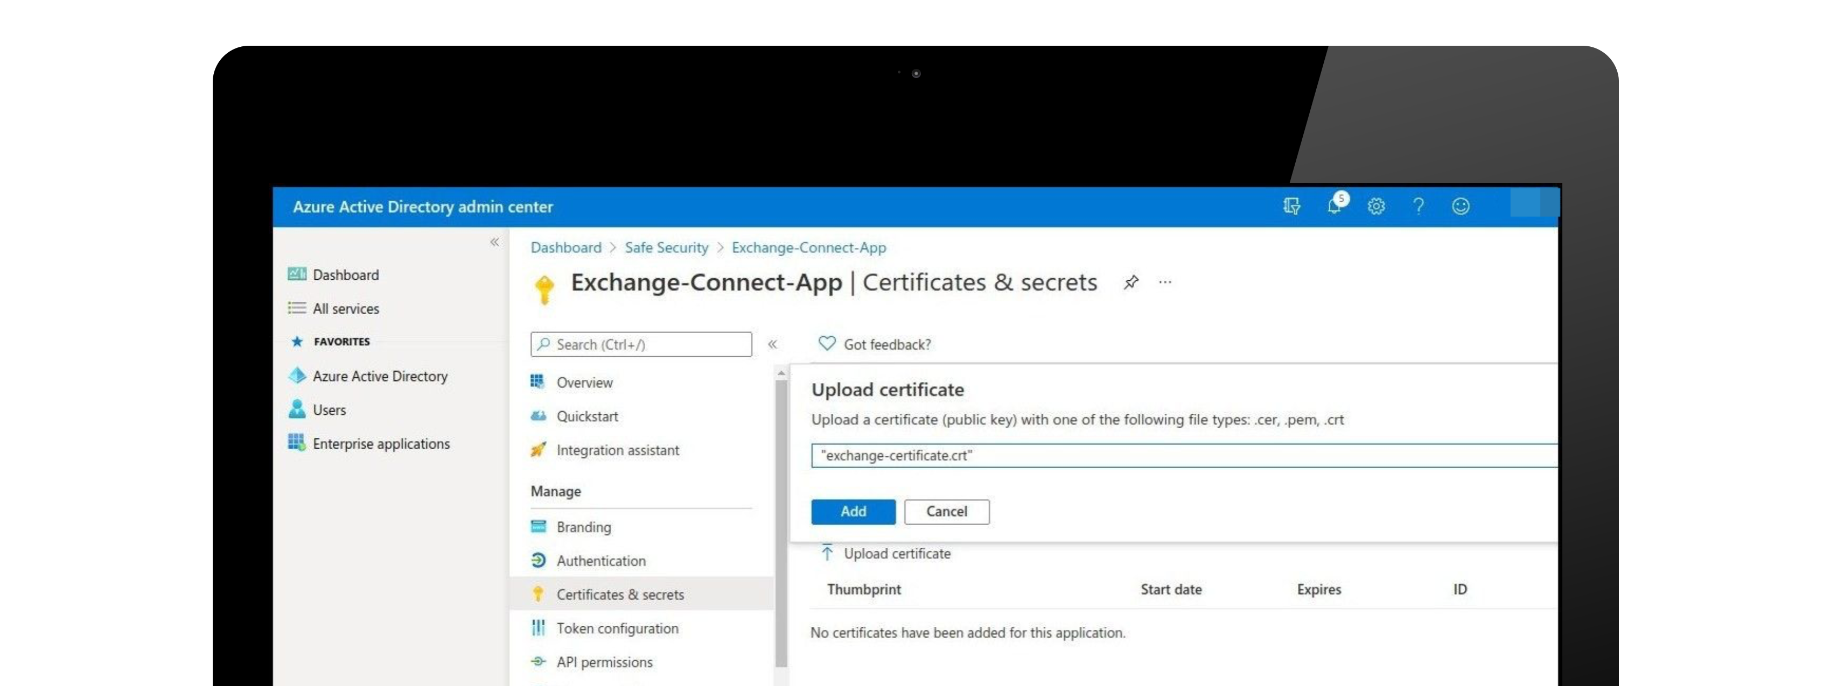Image resolution: width=1830 pixels, height=686 pixels.
Task: Collapse the left portal sidebar
Action: (x=494, y=242)
